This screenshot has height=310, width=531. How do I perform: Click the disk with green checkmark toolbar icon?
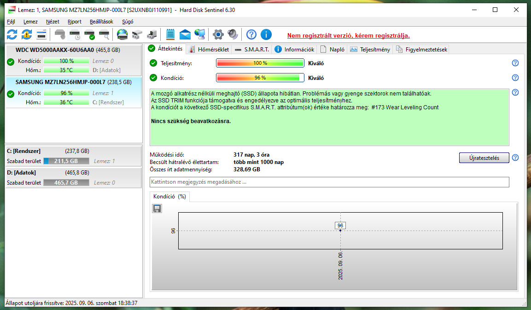(x=89, y=34)
